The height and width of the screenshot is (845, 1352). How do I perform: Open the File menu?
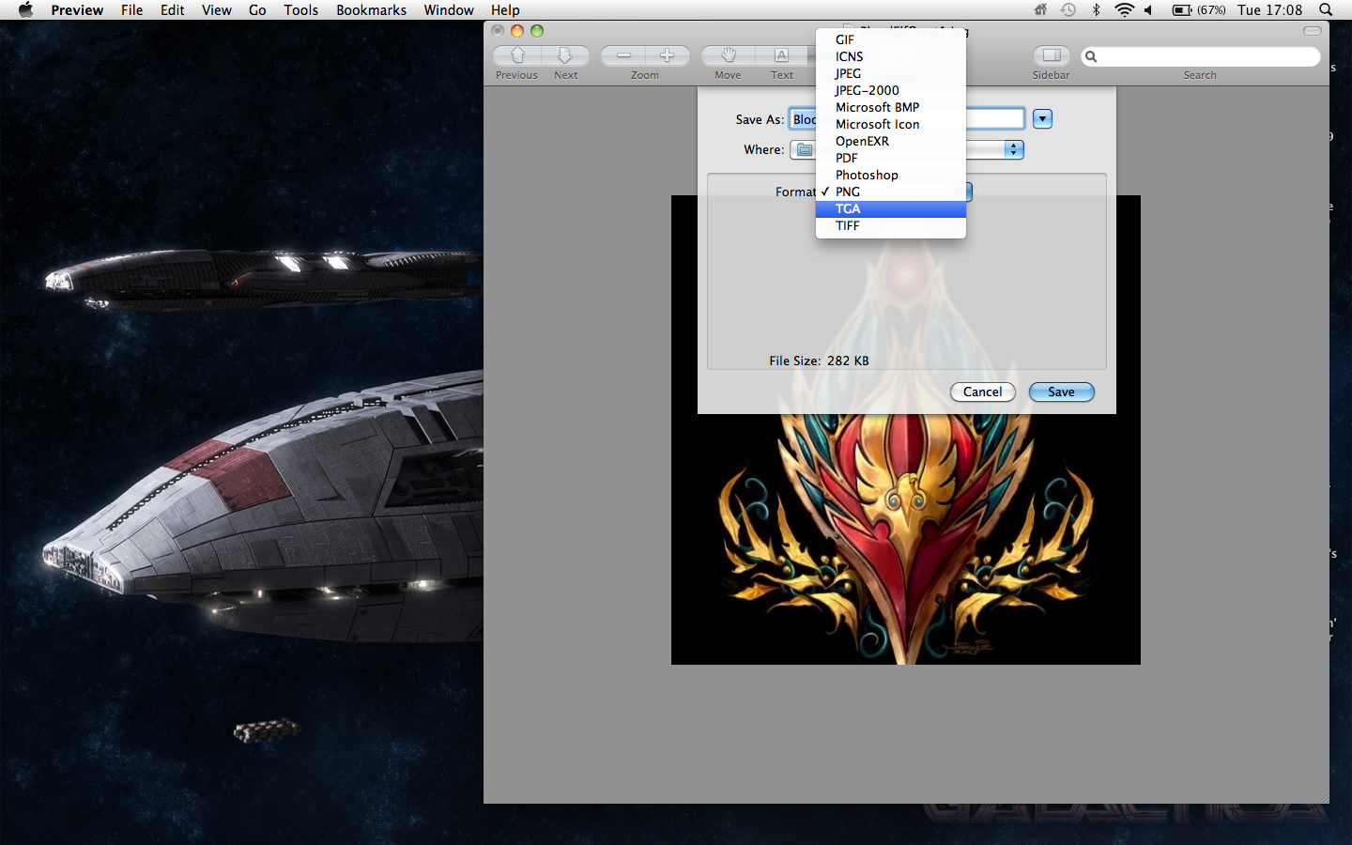pos(131,9)
